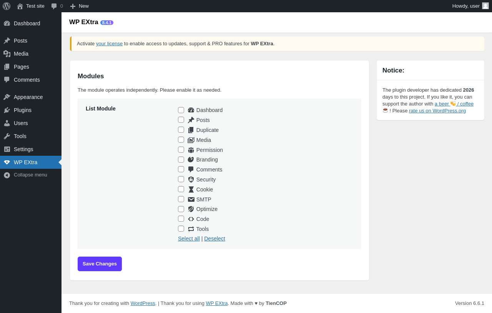Click the WordPress logo icon
Image resolution: width=492 pixels, height=313 pixels.
pos(7,6)
